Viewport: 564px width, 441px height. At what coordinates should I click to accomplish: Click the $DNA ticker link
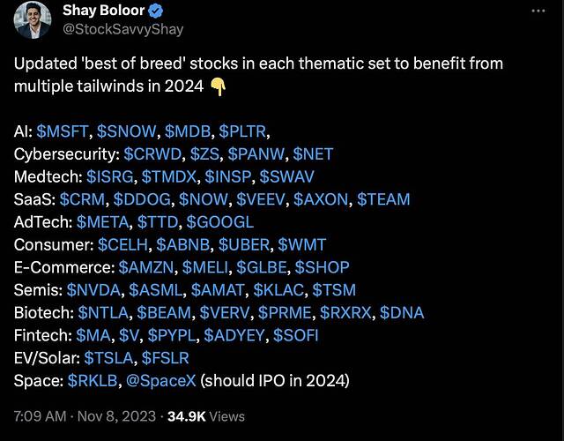tap(402, 313)
